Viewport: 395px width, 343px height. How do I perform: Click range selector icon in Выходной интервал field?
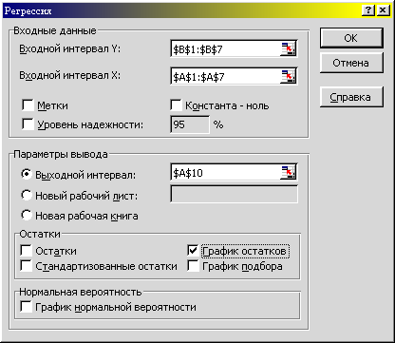click(288, 172)
